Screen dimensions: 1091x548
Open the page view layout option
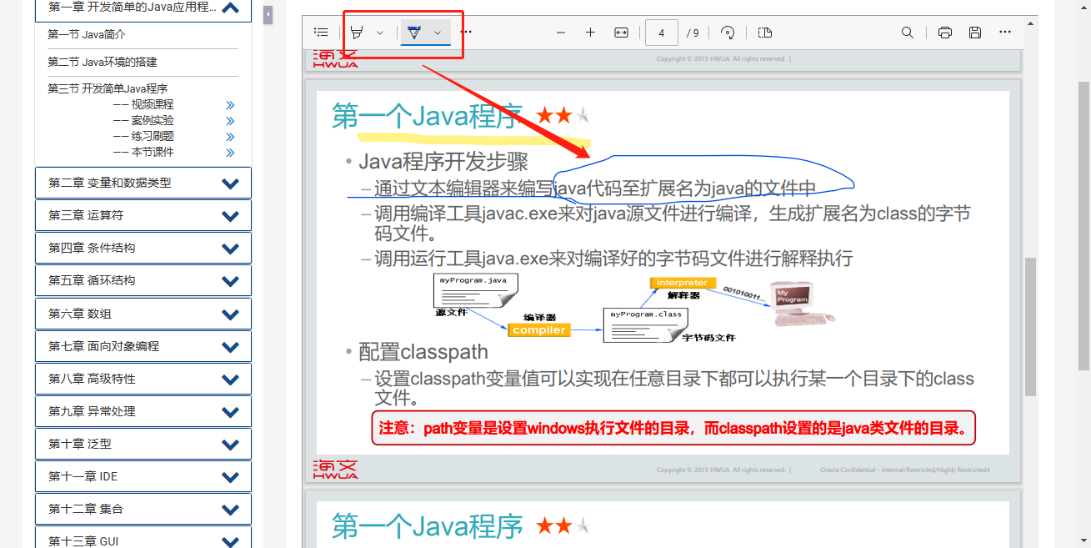pyautogui.click(x=765, y=33)
